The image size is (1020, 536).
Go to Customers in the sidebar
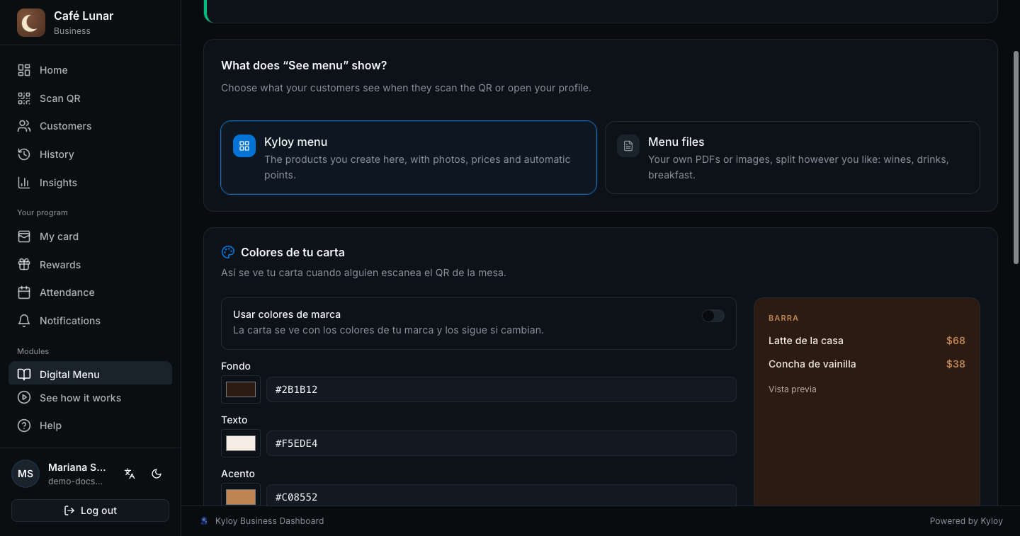pyautogui.click(x=90, y=126)
